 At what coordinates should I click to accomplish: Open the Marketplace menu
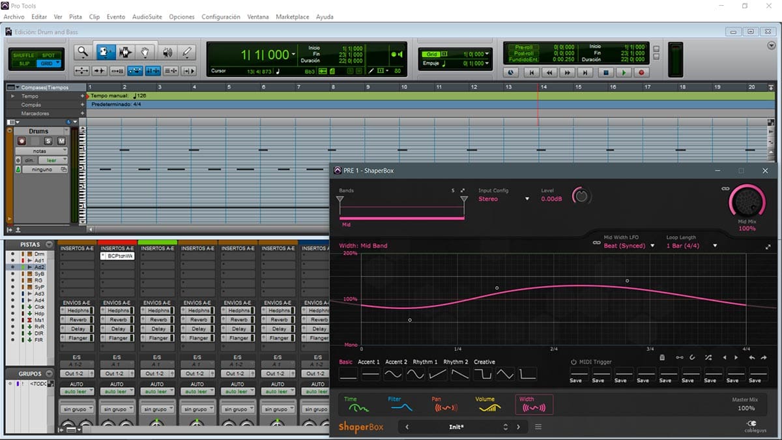coord(293,17)
